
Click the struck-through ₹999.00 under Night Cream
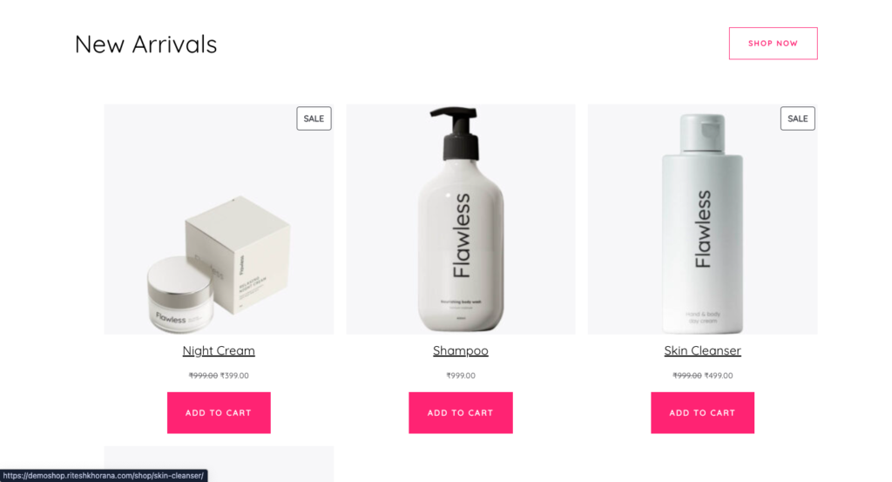[x=203, y=376]
